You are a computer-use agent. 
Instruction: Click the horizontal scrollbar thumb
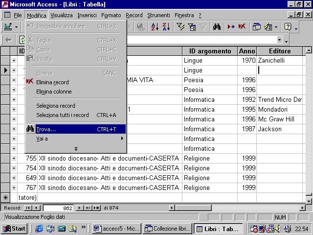[x=193, y=208]
